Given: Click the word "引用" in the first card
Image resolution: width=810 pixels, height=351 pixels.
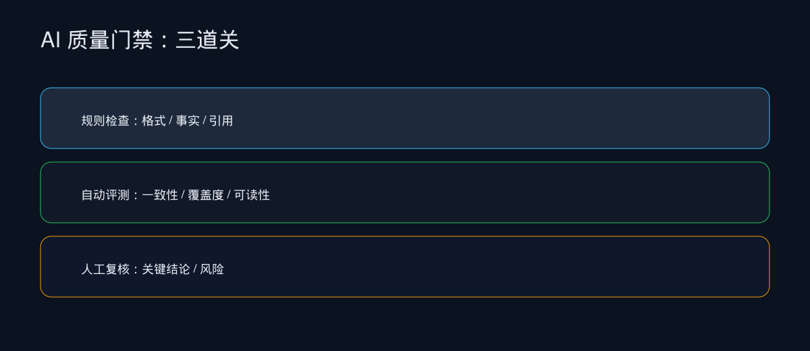Looking at the screenshot, I should click(x=221, y=121).
